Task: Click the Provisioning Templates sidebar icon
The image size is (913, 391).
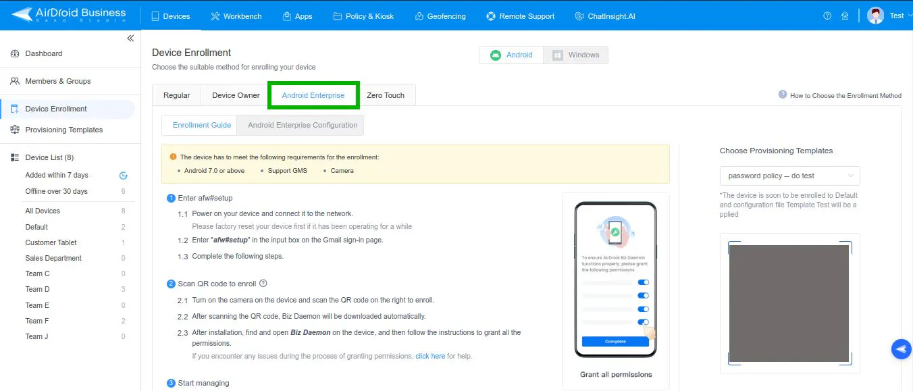Action: (15, 130)
